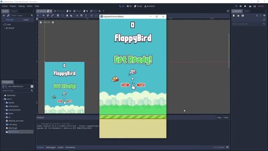This screenshot has height=151, width=268.
Task: Clear the output log
Action: tap(226, 117)
